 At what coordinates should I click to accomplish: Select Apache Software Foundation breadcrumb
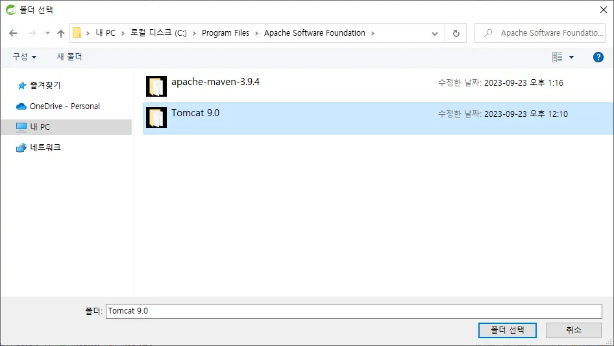[314, 33]
